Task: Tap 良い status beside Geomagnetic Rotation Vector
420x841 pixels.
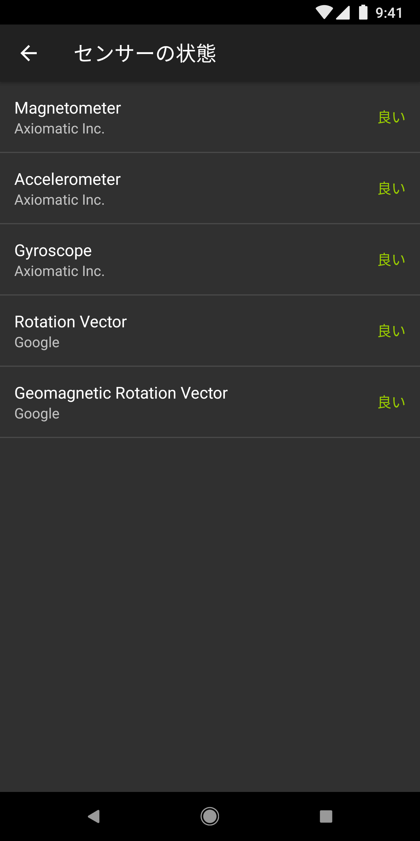Action: click(391, 402)
